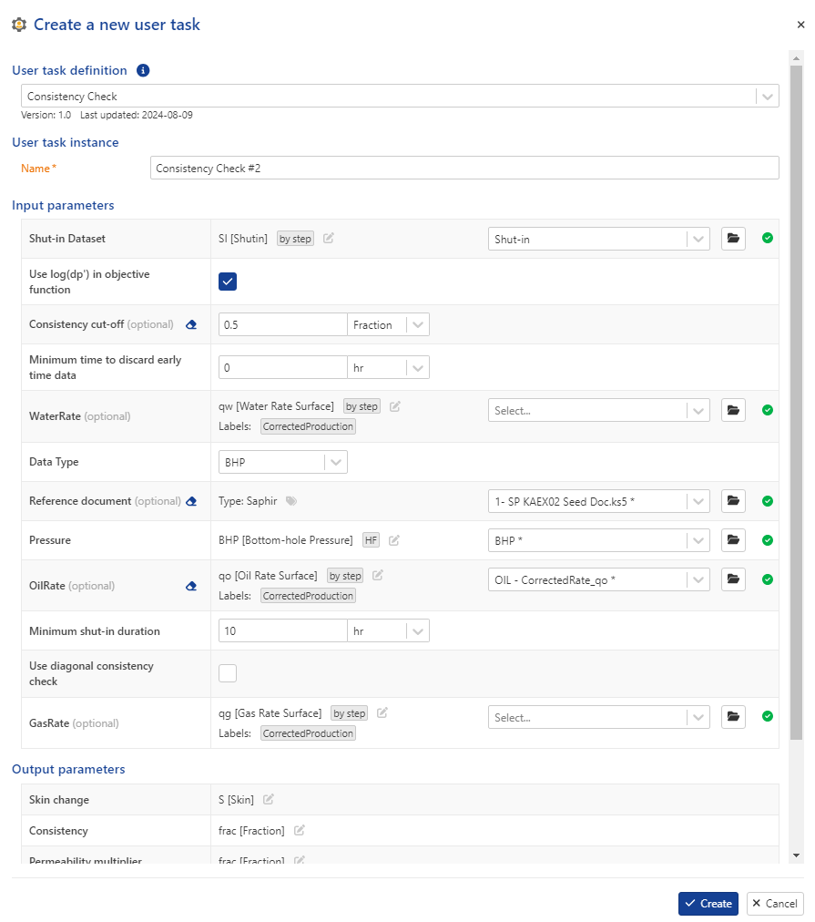Click the green check status for WaterRate
Screen dimensions: 815x922
pyautogui.click(x=767, y=410)
